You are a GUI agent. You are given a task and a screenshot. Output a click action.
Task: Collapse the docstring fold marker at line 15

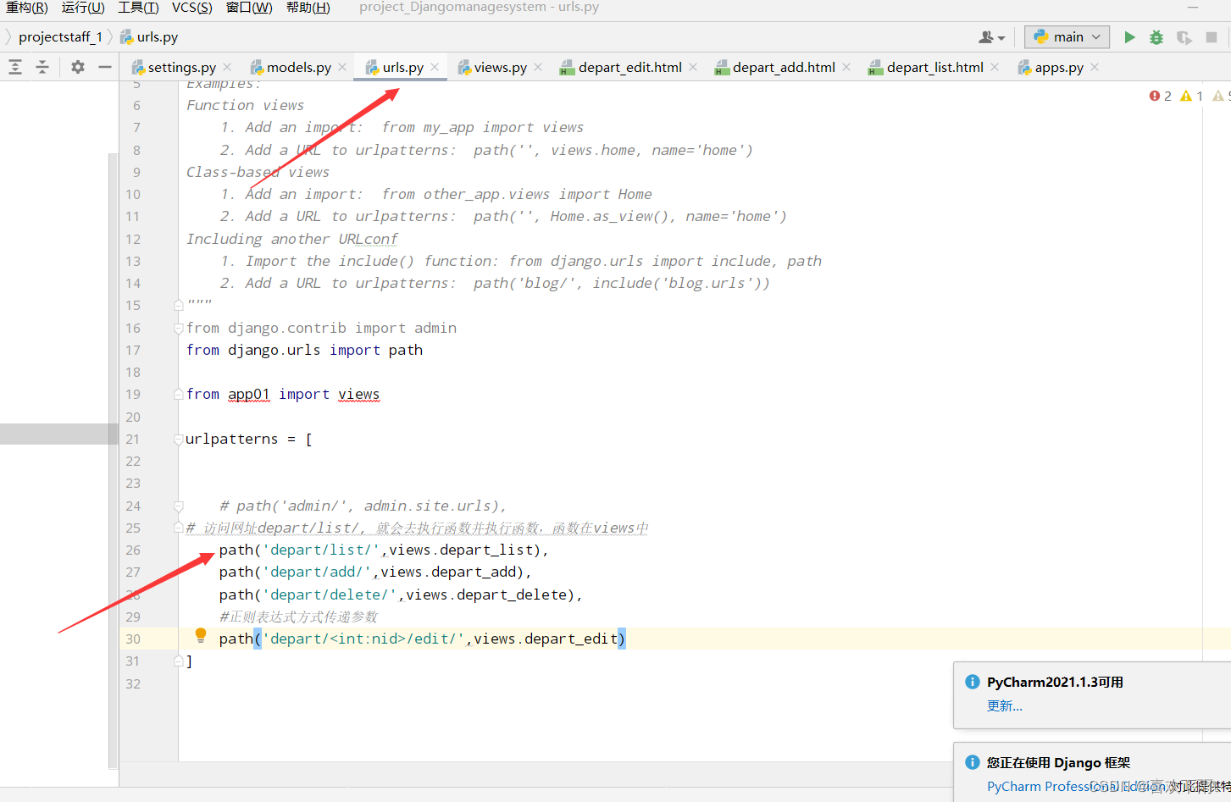click(x=179, y=305)
